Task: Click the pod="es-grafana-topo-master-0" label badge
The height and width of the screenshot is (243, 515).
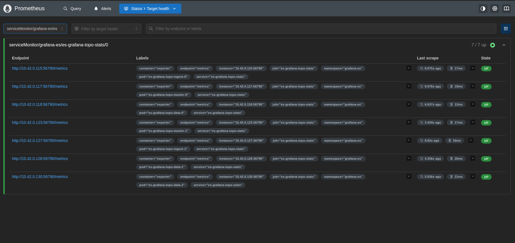Action: 164,95
